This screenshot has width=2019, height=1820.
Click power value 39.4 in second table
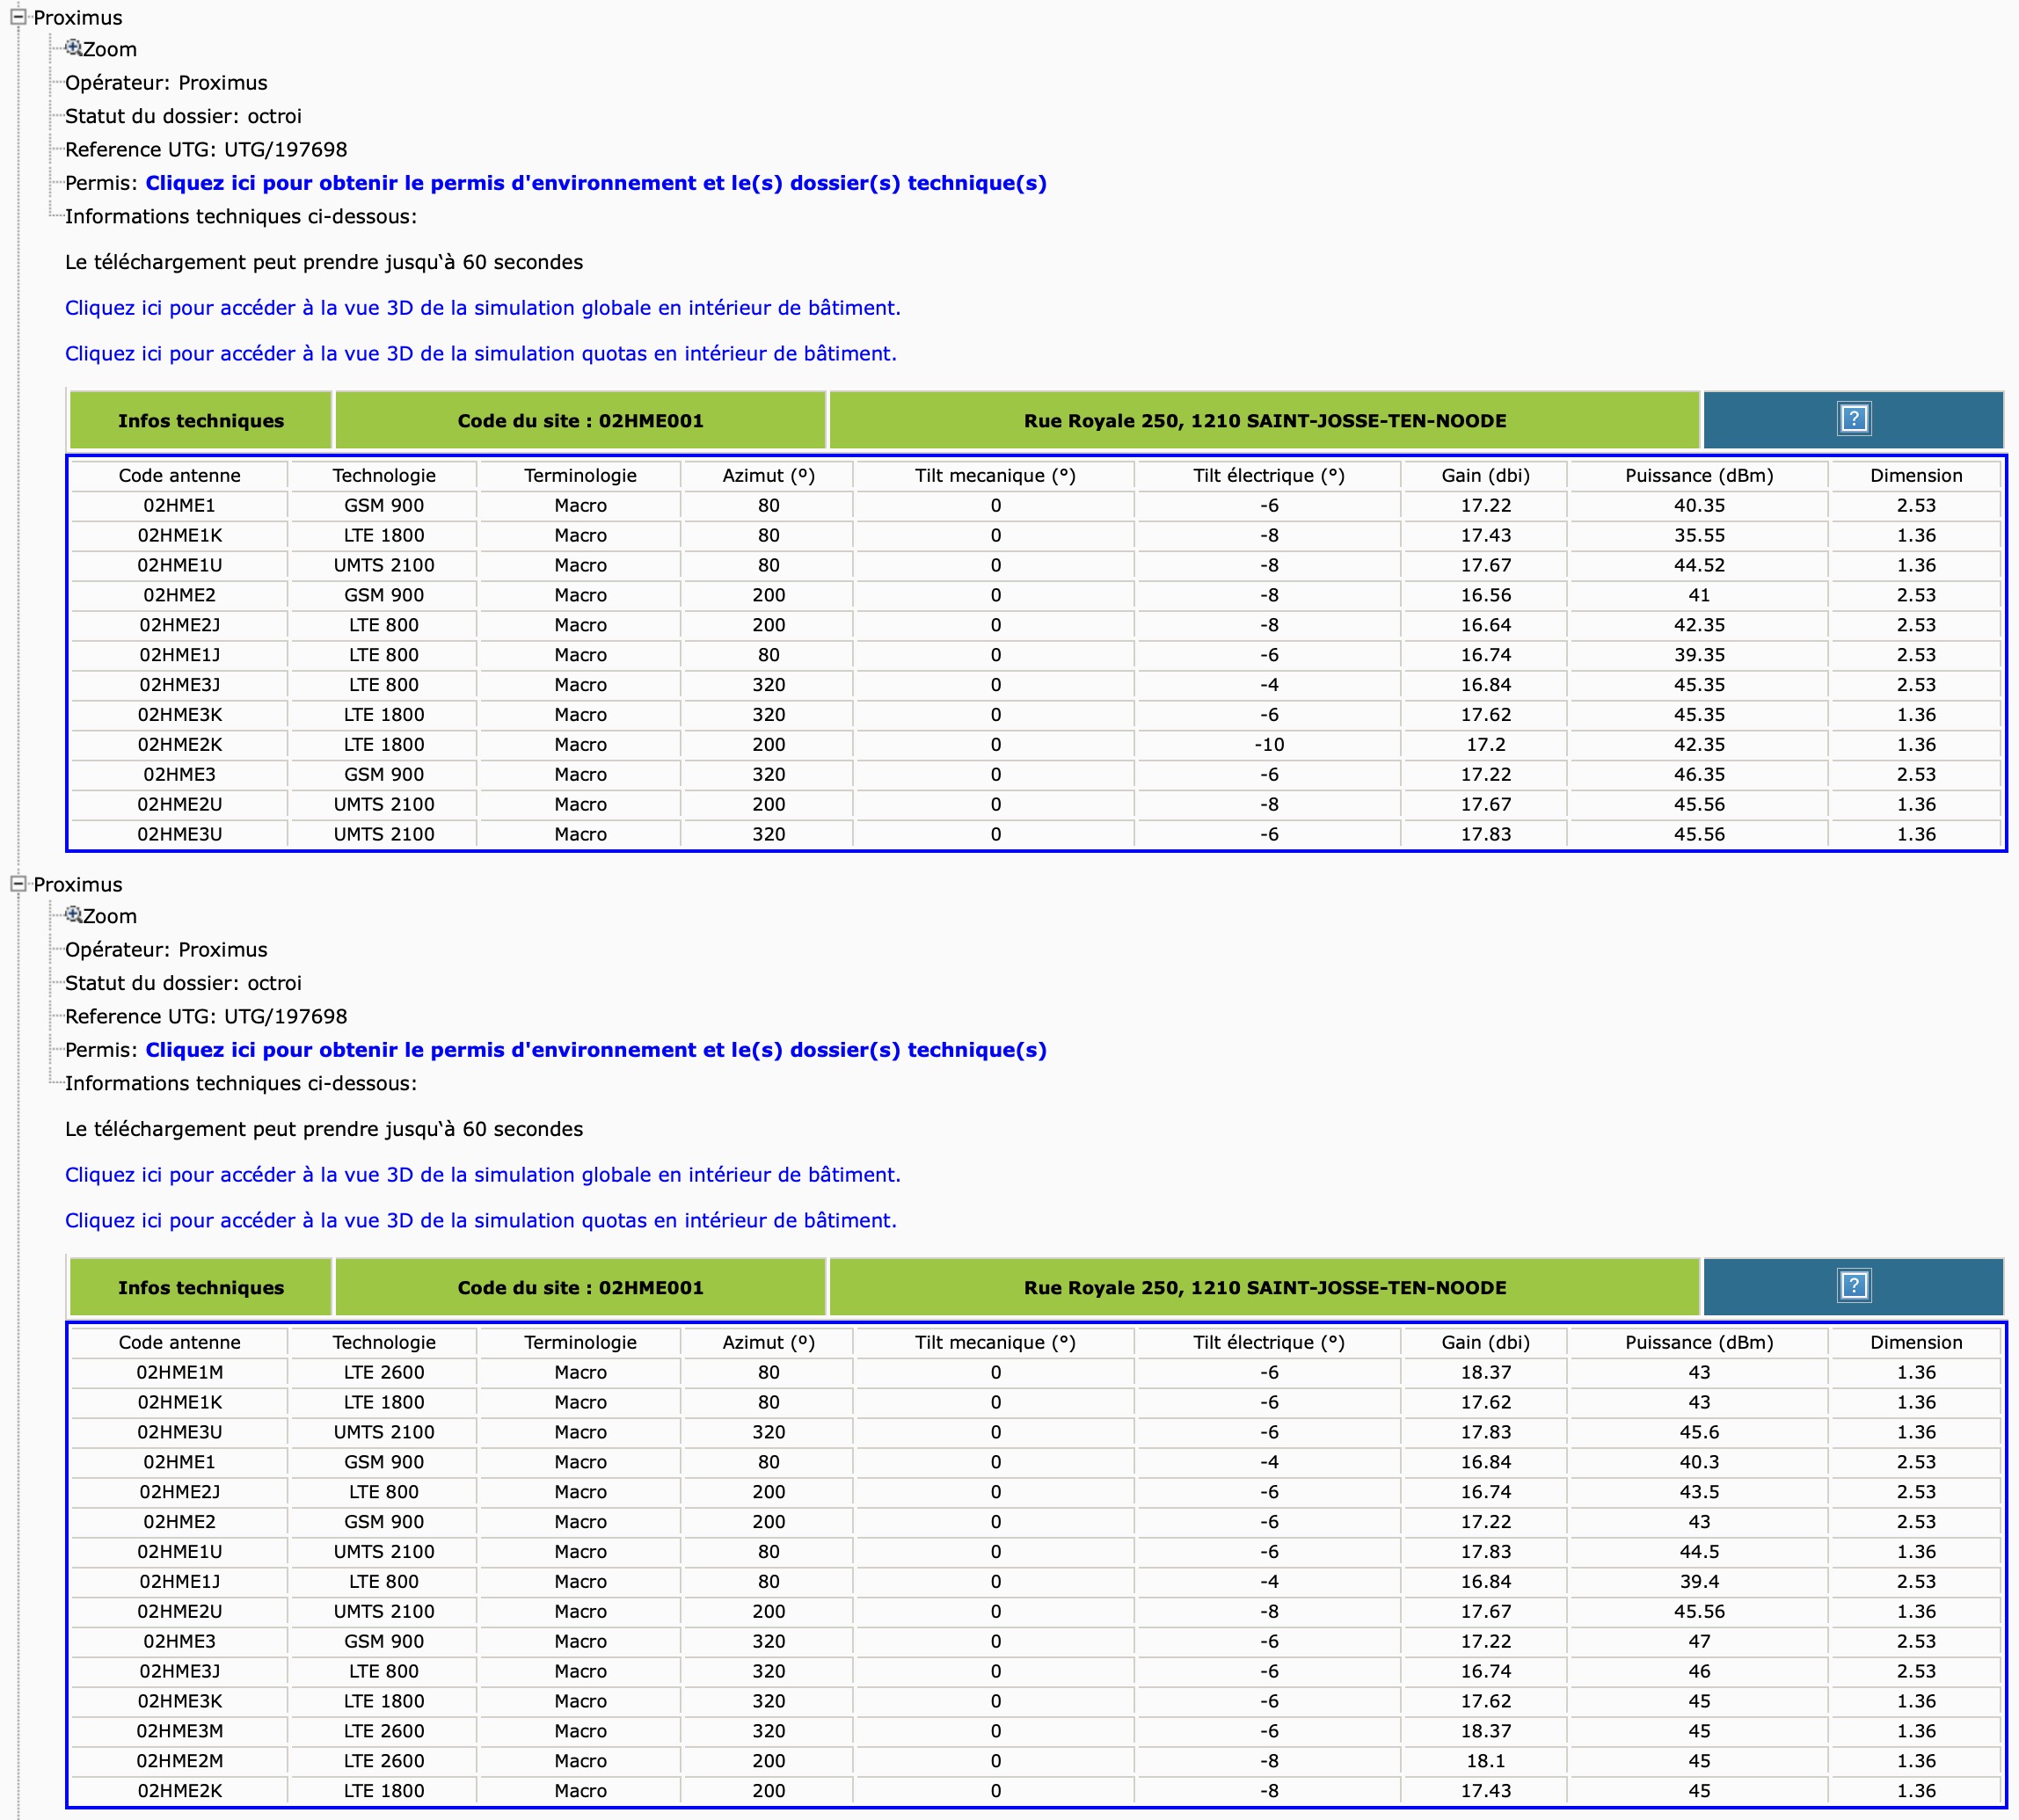1698,1582
